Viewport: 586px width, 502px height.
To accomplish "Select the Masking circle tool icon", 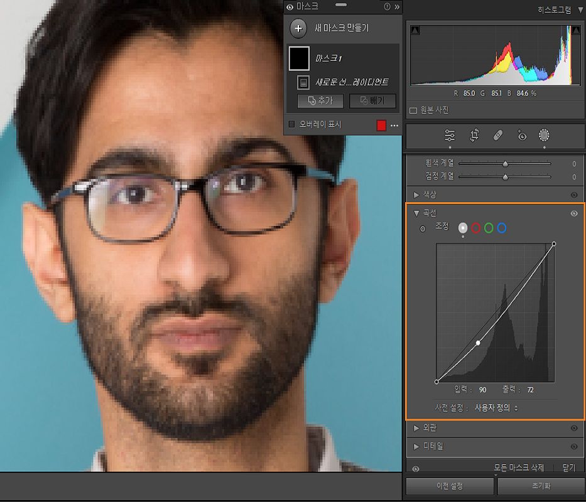I will pos(544,135).
